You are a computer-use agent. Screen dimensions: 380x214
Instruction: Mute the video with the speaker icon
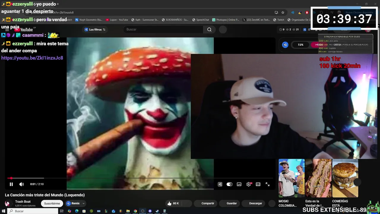21,184
